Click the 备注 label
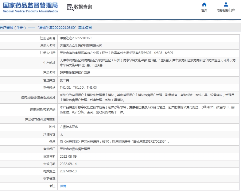The width and height of the screenshot is (241, 192). 52,141
